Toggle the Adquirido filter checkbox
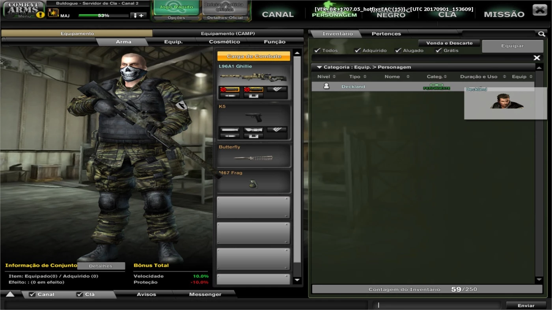The image size is (552, 310). pyautogui.click(x=357, y=50)
